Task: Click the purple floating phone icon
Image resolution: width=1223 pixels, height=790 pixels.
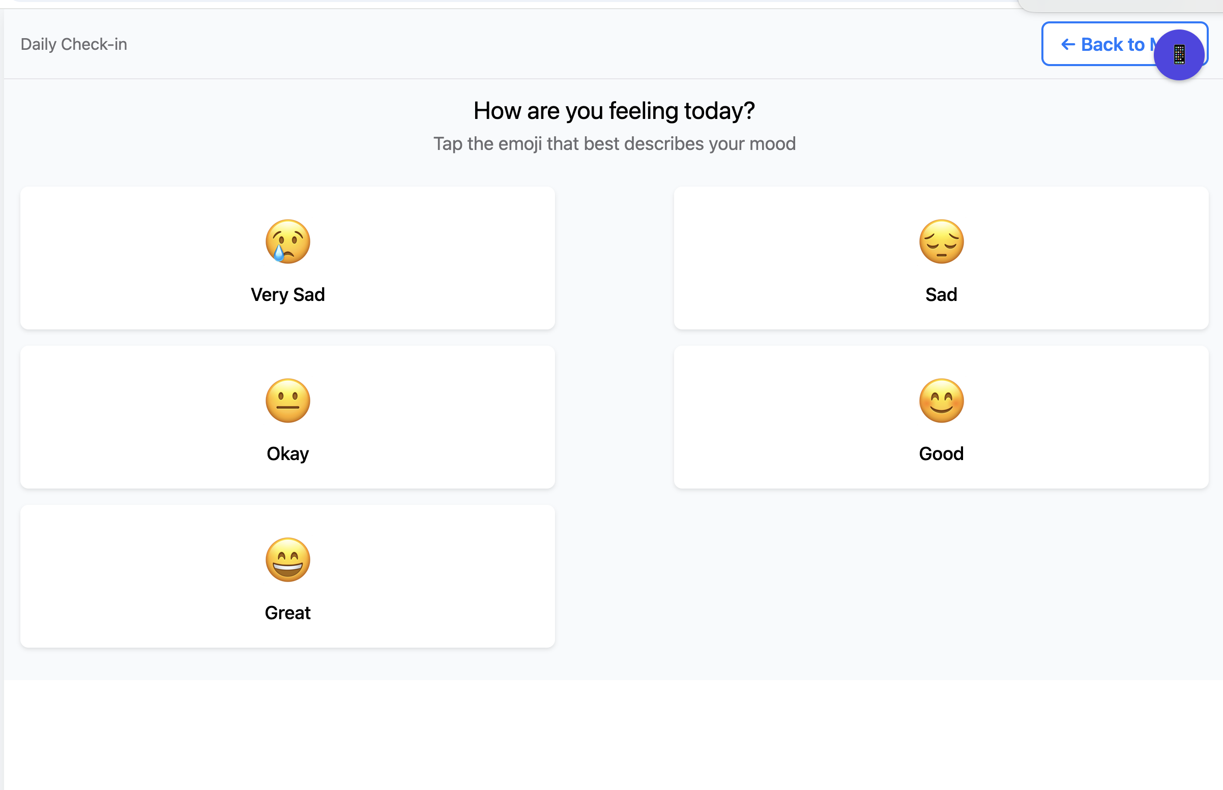Action: pos(1179,55)
